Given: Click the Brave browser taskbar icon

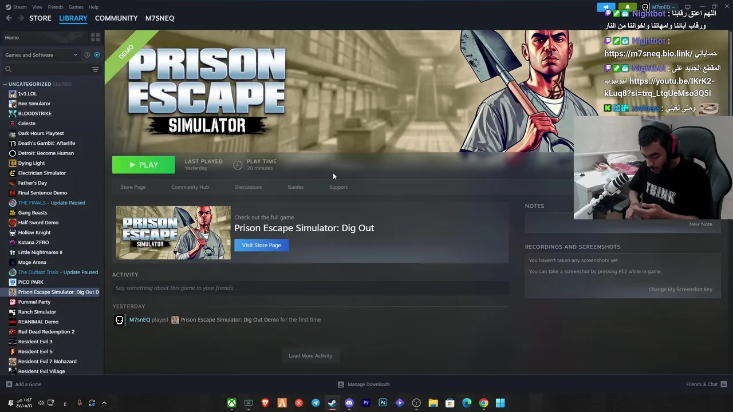Looking at the screenshot, I should (x=265, y=403).
